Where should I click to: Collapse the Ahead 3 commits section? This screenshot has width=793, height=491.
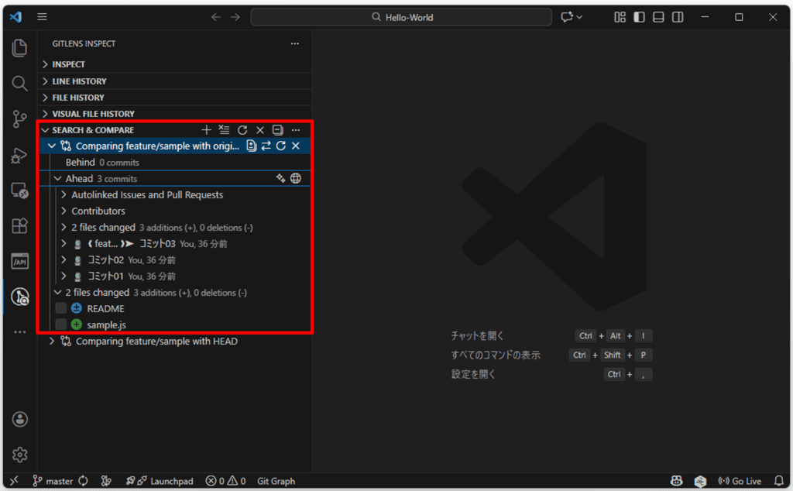click(57, 178)
